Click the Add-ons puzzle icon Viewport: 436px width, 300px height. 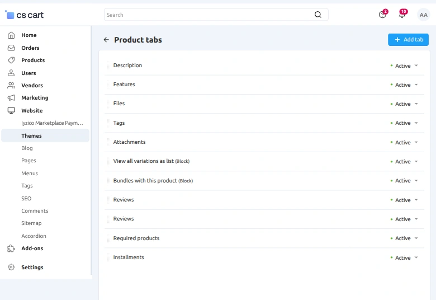[11, 248]
